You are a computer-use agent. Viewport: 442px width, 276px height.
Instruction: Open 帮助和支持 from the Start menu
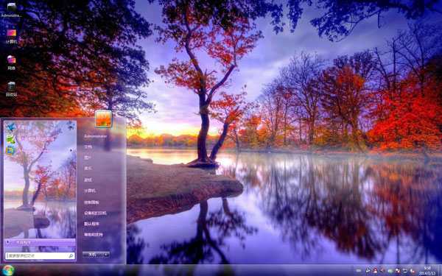(x=94, y=235)
